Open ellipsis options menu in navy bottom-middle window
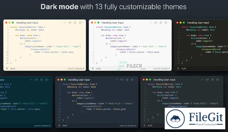 tap(133, 80)
